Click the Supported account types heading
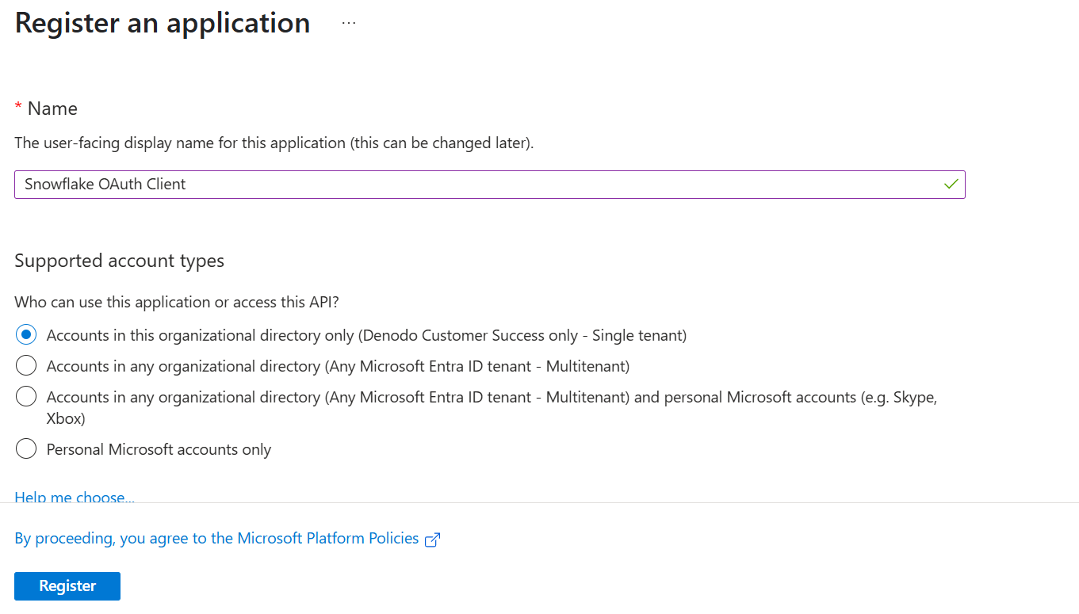 tap(119, 261)
